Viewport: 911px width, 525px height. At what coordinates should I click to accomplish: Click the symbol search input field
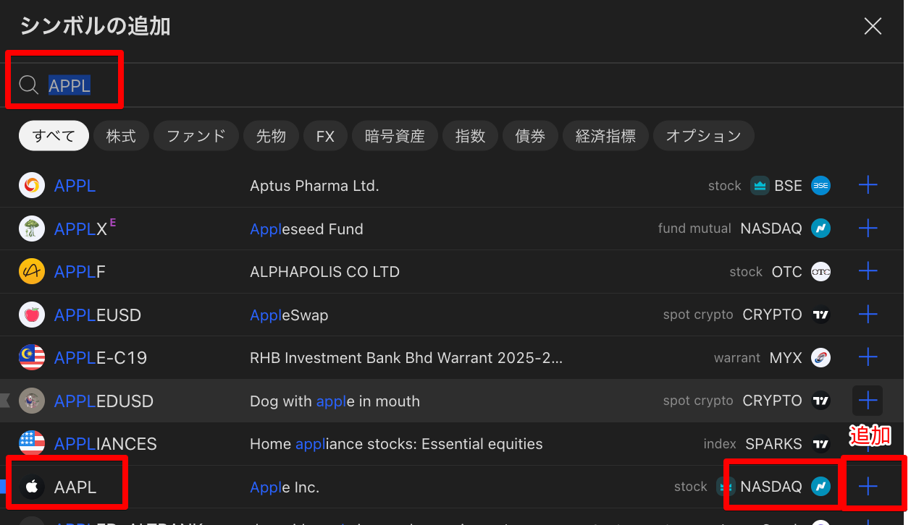(x=434, y=85)
